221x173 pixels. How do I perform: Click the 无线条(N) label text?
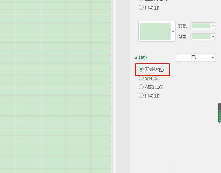point(154,69)
